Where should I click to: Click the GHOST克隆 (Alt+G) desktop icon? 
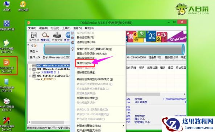point(6,43)
